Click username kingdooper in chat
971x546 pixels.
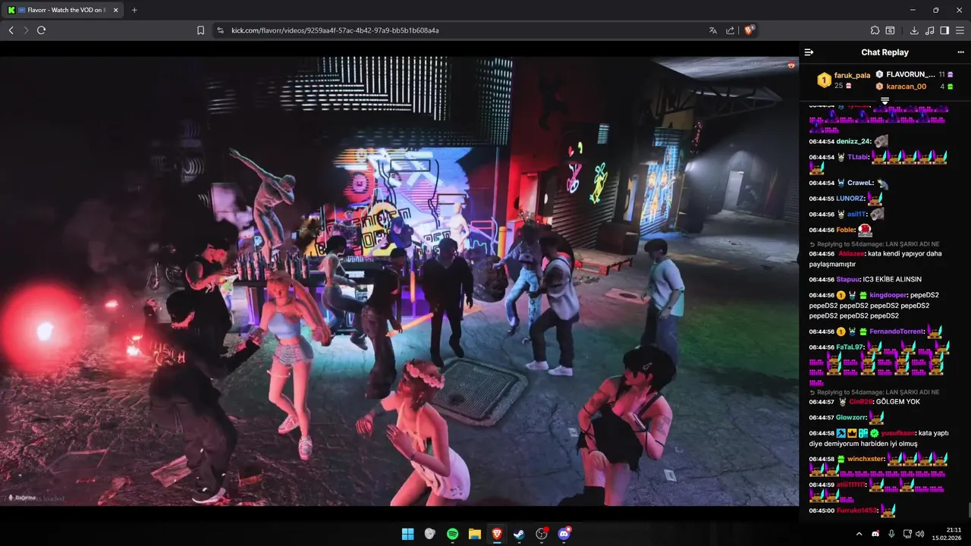pyautogui.click(x=888, y=295)
